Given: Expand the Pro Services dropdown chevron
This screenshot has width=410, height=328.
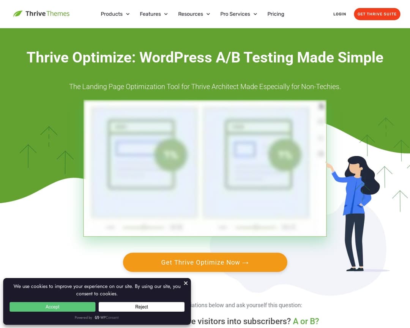Looking at the screenshot, I should 255,14.
